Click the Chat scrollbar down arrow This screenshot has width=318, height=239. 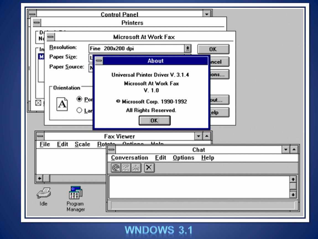tap(293, 195)
